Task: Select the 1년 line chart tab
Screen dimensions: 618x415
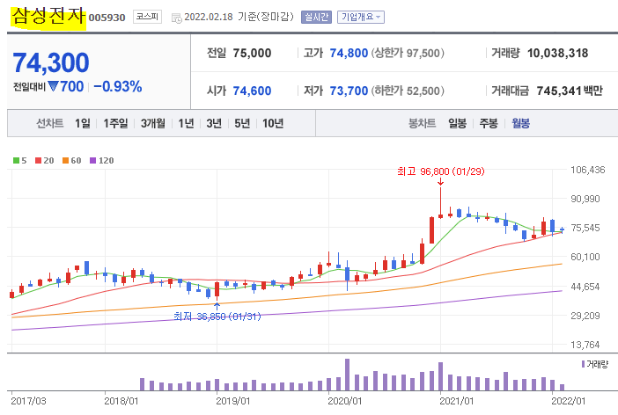Action: [186, 124]
